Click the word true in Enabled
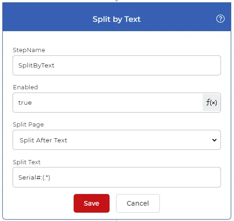Image resolution: width=234 pixels, height=221 pixels. 25,103
